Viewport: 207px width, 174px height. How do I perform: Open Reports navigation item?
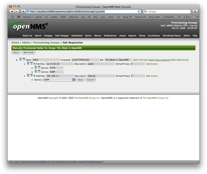click(x=132, y=36)
